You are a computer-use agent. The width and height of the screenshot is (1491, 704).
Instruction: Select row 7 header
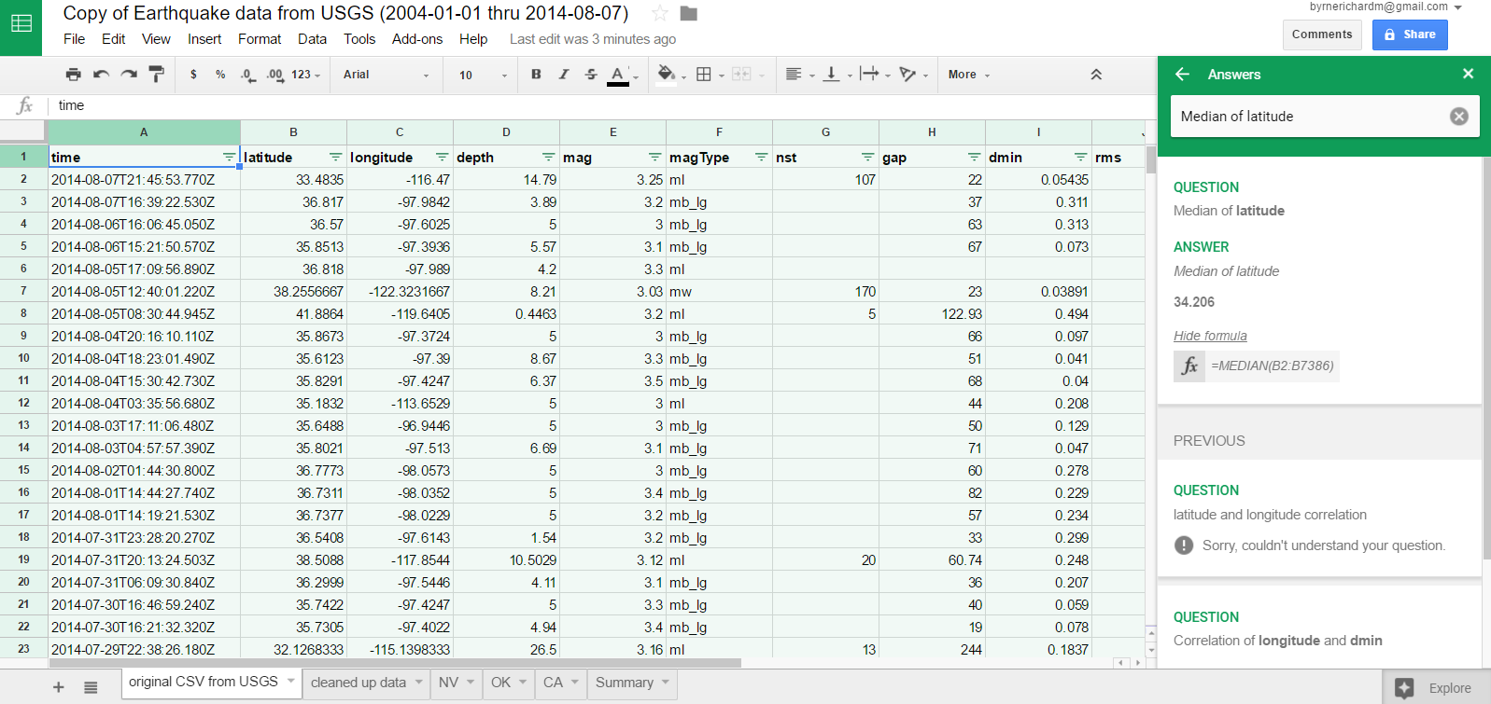click(x=23, y=291)
